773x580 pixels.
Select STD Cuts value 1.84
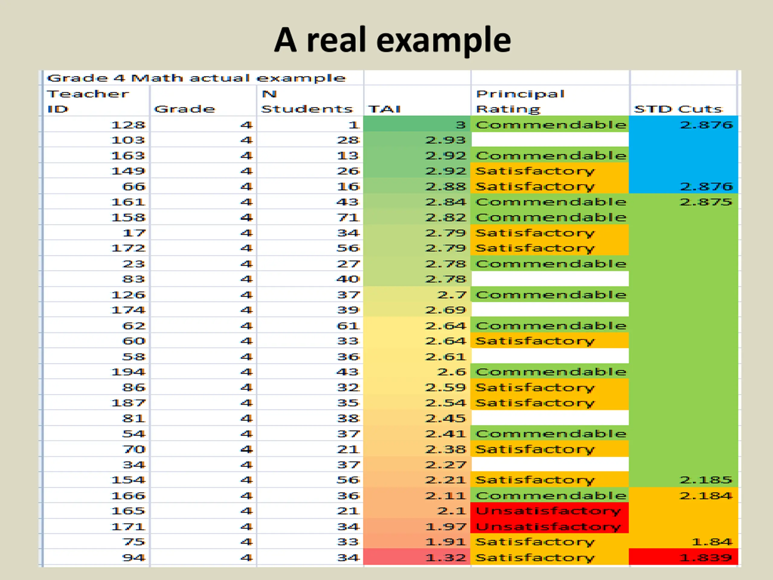point(684,542)
